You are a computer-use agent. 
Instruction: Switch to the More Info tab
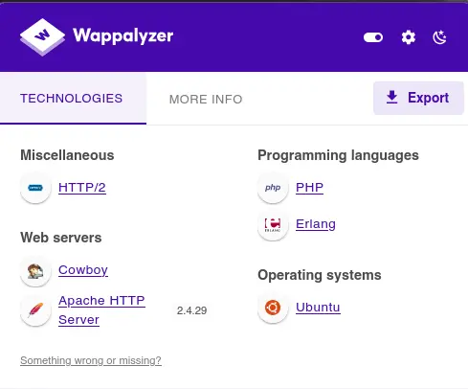coord(206,100)
